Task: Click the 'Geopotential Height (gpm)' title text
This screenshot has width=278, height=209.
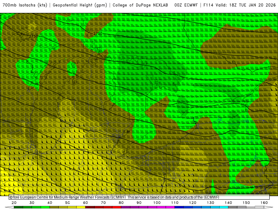Action: [x=80, y=5]
